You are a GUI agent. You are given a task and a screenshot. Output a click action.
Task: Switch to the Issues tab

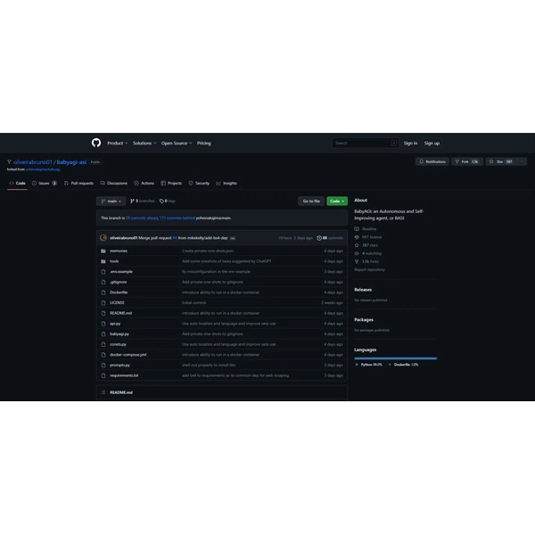click(44, 183)
